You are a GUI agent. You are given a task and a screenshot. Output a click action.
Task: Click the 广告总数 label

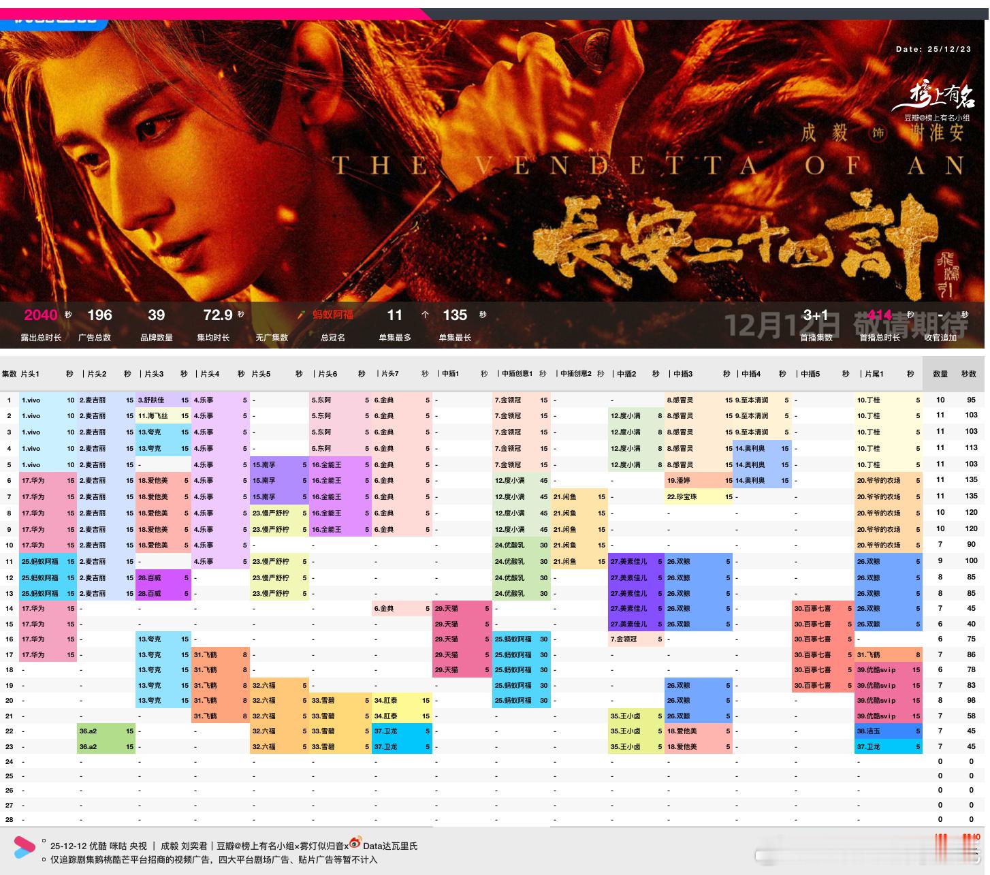click(95, 338)
